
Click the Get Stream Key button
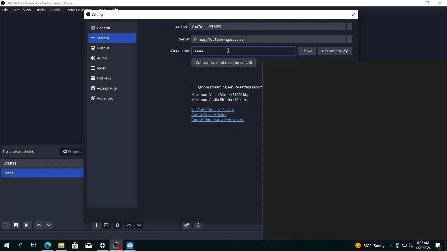click(x=335, y=51)
